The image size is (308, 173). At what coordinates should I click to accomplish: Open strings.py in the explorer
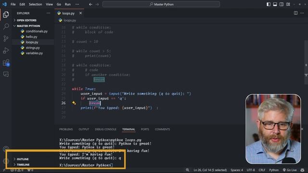[33, 48]
